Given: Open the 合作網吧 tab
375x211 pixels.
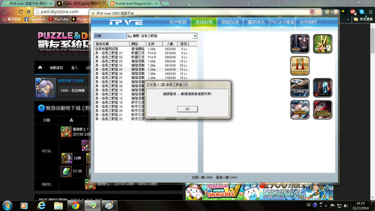Looking at the screenshot, I should (308, 22).
